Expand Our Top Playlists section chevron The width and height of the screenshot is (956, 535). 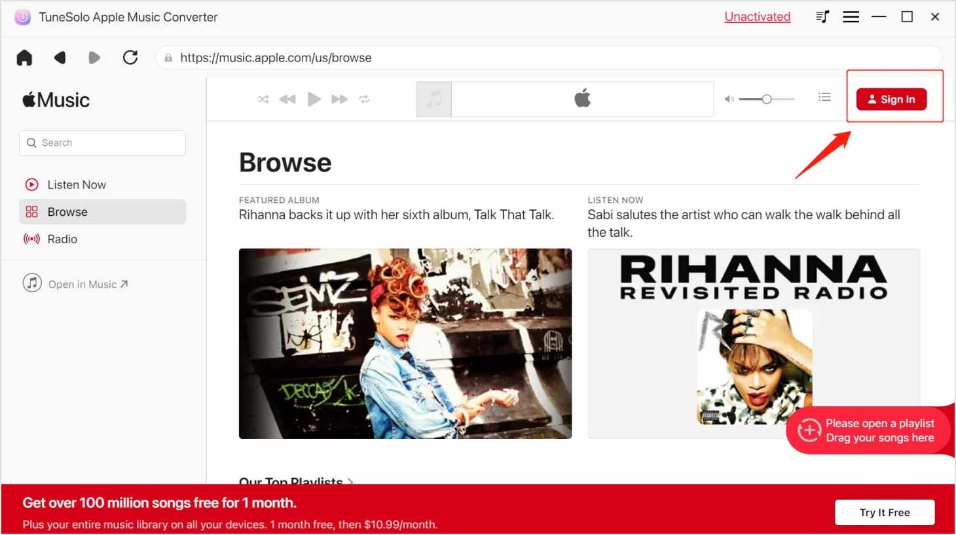[x=351, y=482]
